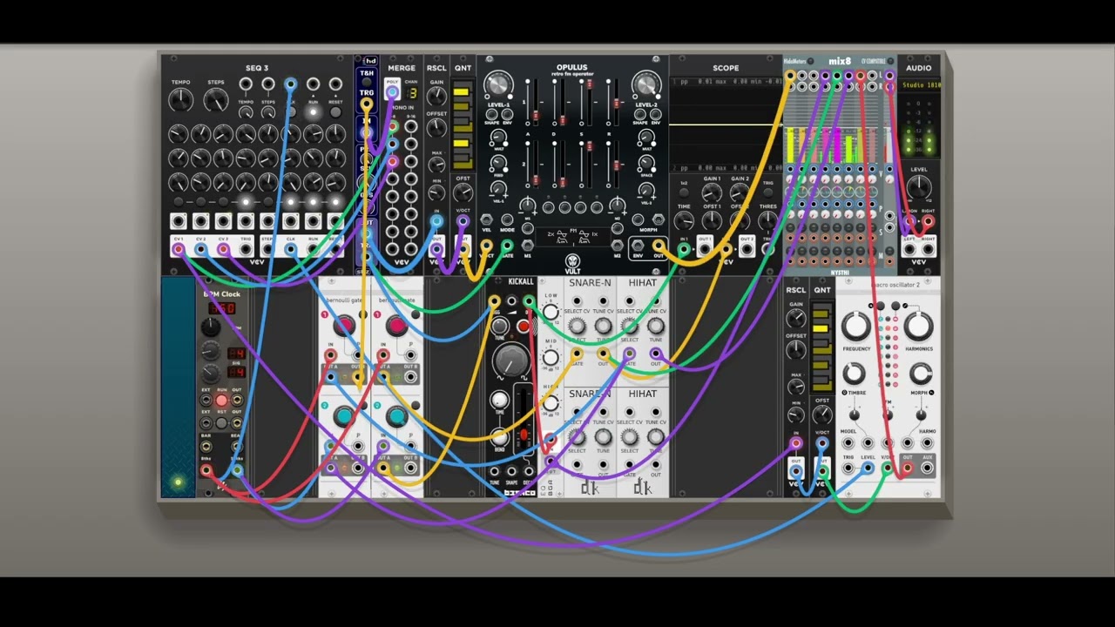The image size is (1115, 627).
Task: Adjust the GAIN knob on bottom-row RSCL
Action: click(x=795, y=319)
